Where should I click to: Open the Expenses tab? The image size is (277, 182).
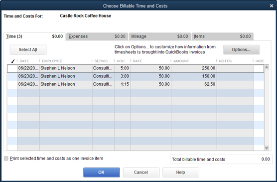click(97, 36)
